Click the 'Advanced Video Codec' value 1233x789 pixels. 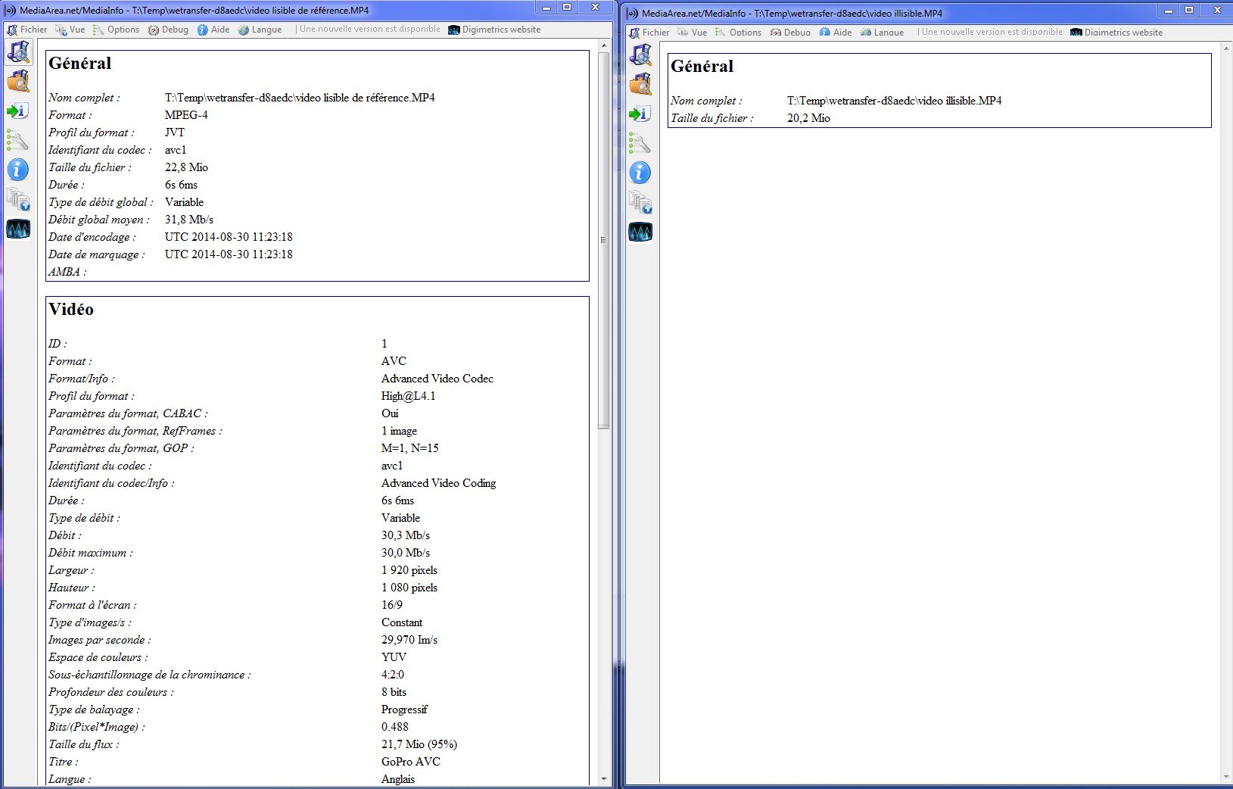point(437,379)
